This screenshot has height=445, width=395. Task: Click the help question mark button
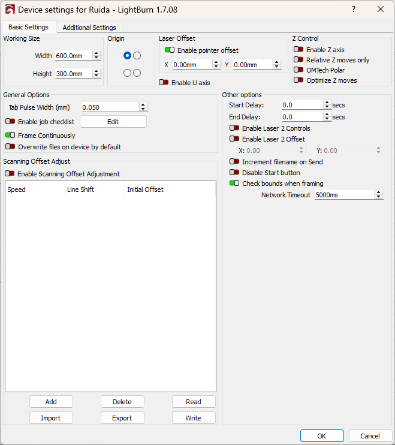pos(353,9)
